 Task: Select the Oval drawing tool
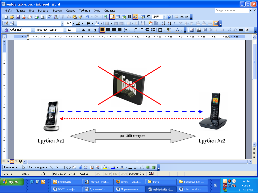[69, 167]
